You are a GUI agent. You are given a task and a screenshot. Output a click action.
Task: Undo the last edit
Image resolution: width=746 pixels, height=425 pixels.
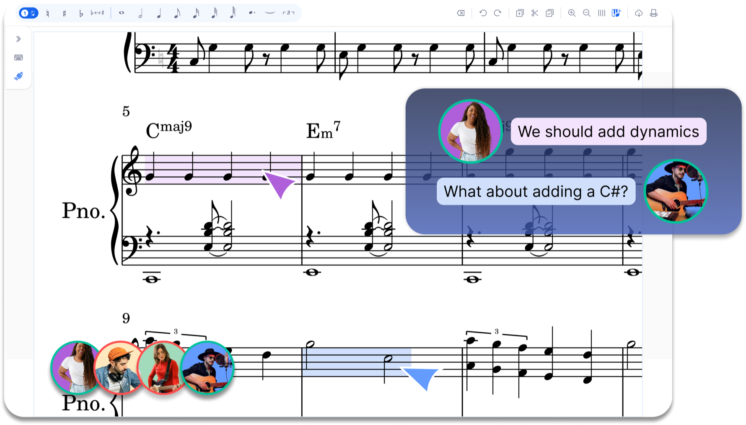[x=483, y=13]
